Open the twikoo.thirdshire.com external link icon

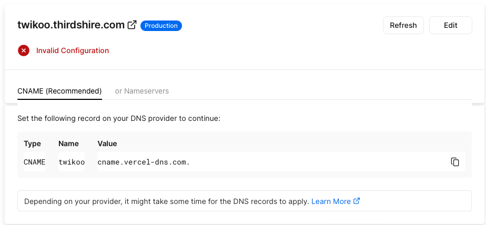tap(132, 25)
